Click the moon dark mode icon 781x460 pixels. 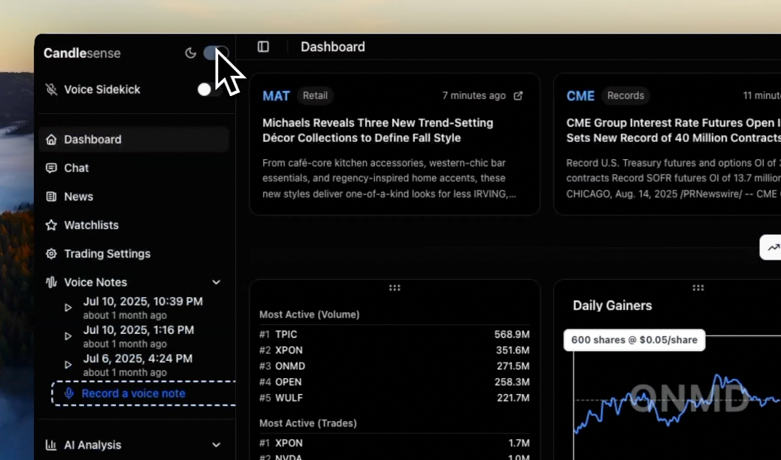[191, 53]
